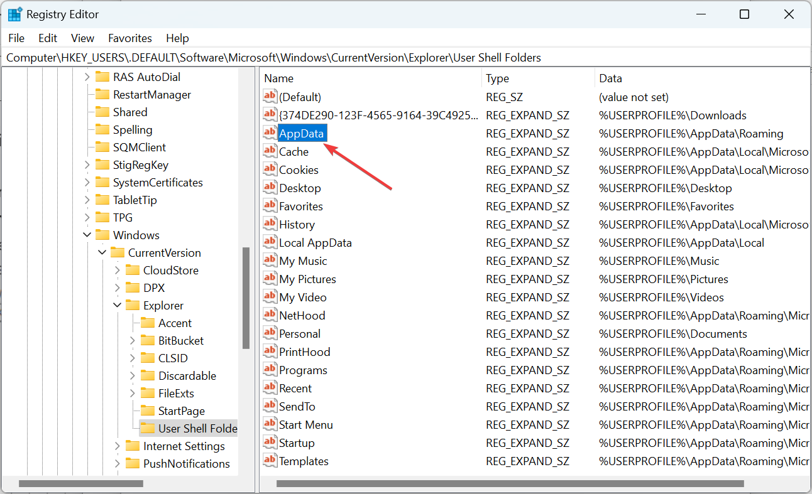Select the Spelling key
The image size is (812, 494).
pyautogui.click(x=133, y=130)
